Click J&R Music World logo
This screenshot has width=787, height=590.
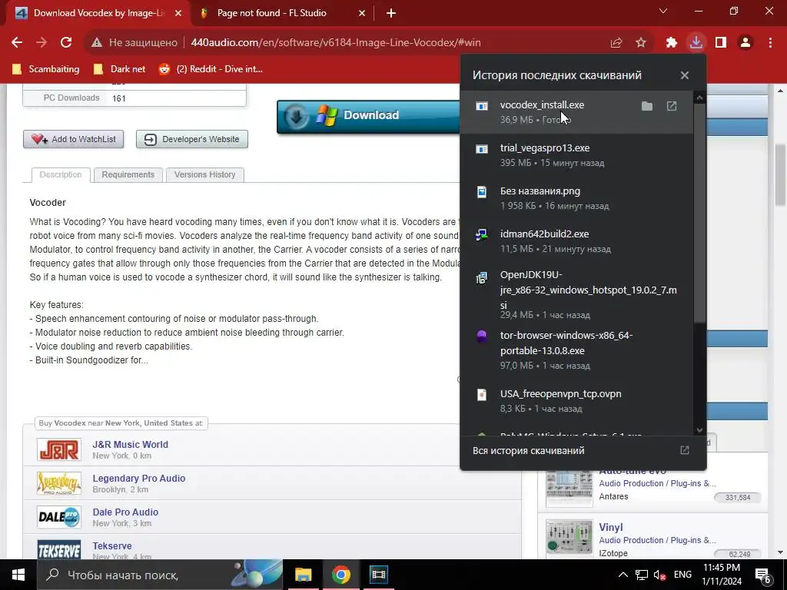58,449
